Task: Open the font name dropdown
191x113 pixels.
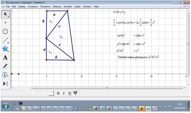Action: coord(19,93)
